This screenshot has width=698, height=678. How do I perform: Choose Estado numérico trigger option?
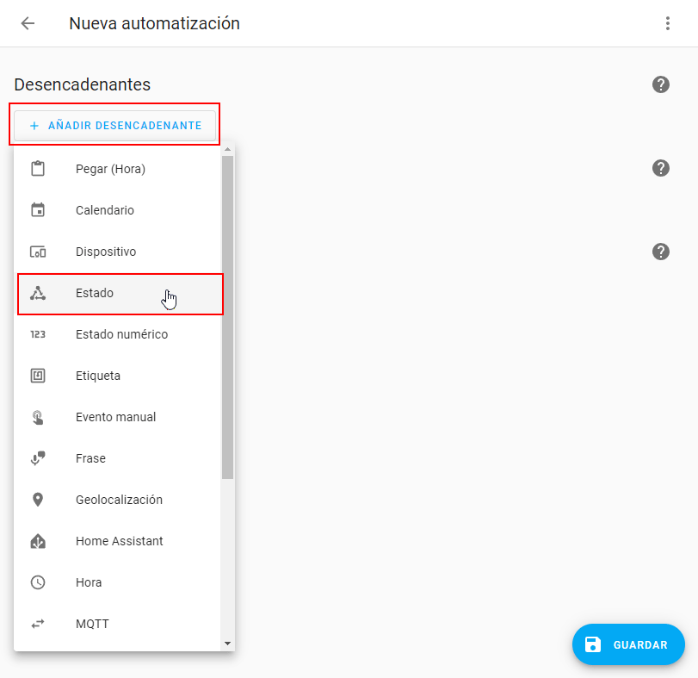[x=121, y=334]
